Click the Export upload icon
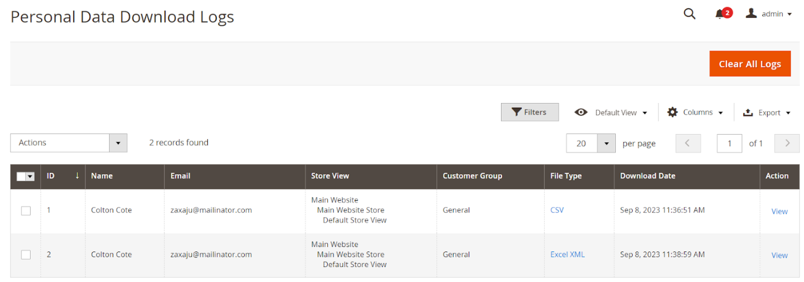 coord(748,113)
